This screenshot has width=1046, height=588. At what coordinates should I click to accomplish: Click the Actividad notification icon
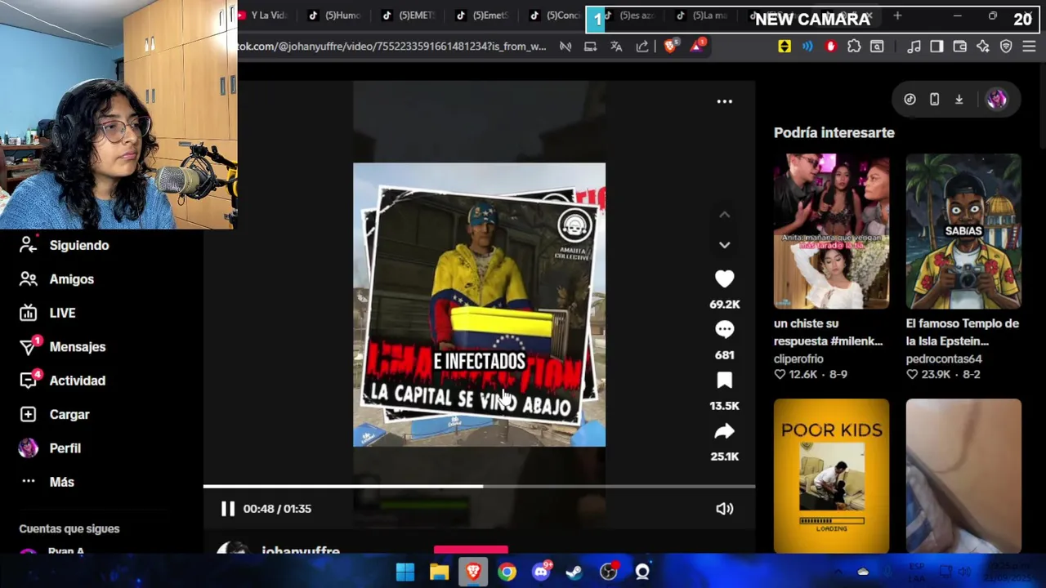point(28,381)
